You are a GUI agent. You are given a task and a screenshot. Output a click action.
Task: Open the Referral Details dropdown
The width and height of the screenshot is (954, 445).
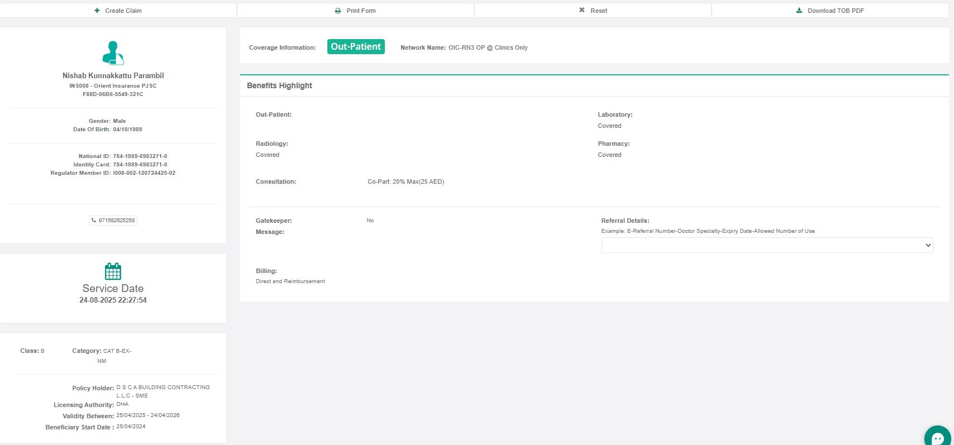pyautogui.click(x=766, y=245)
